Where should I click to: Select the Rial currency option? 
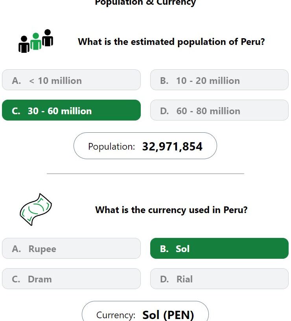pos(219,278)
